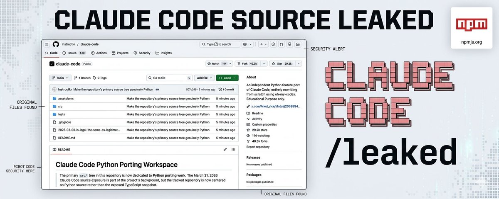This screenshot has height=199, width=499.
Task: Select the Code tab
Action: coord(52,53)
